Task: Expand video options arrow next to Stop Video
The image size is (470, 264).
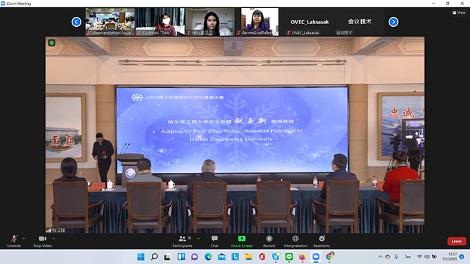Action: (x=54, y=239)
